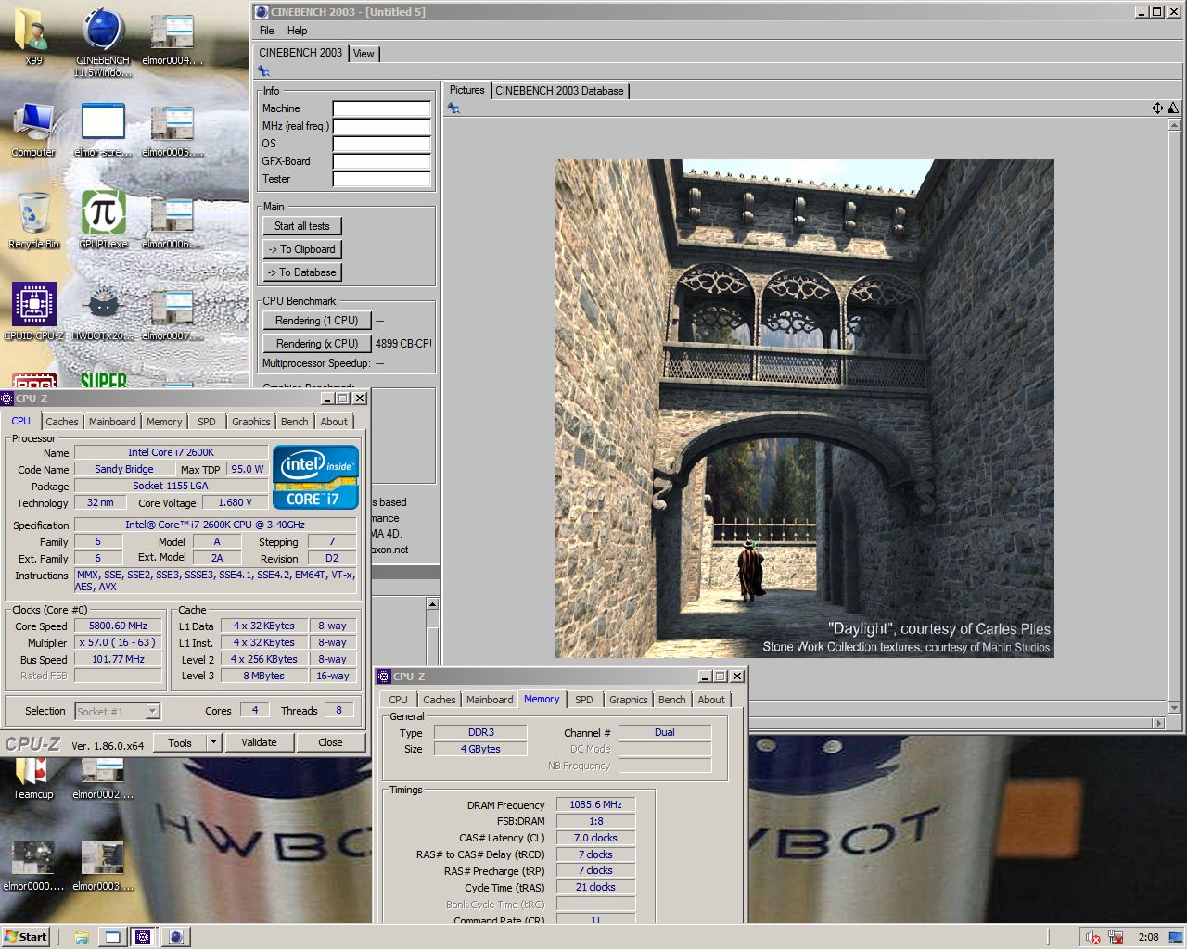Click the system tray clock showing 2:08
Image resolution: width=1187 pixels, height=949 pixels.
coord(1148,937)
